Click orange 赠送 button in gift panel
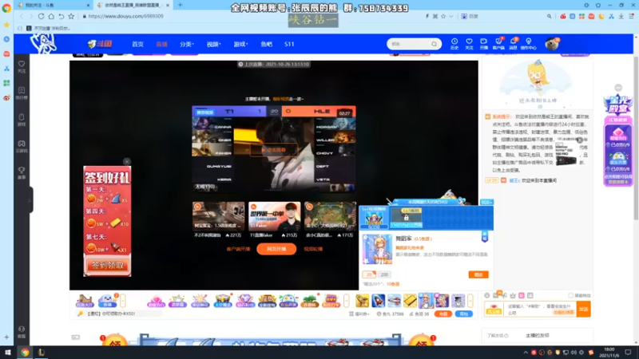 point(478,274)
